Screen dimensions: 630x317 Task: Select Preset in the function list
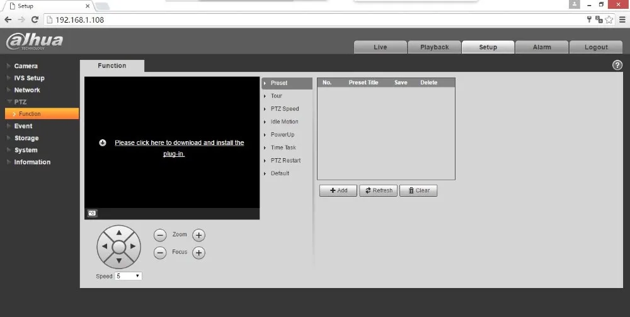287,83
